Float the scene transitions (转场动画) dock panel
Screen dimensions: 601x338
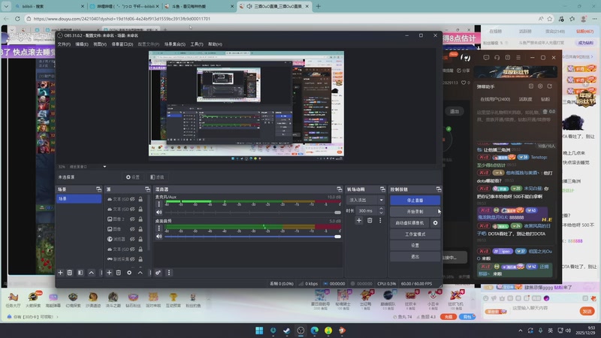pos(382,189)
